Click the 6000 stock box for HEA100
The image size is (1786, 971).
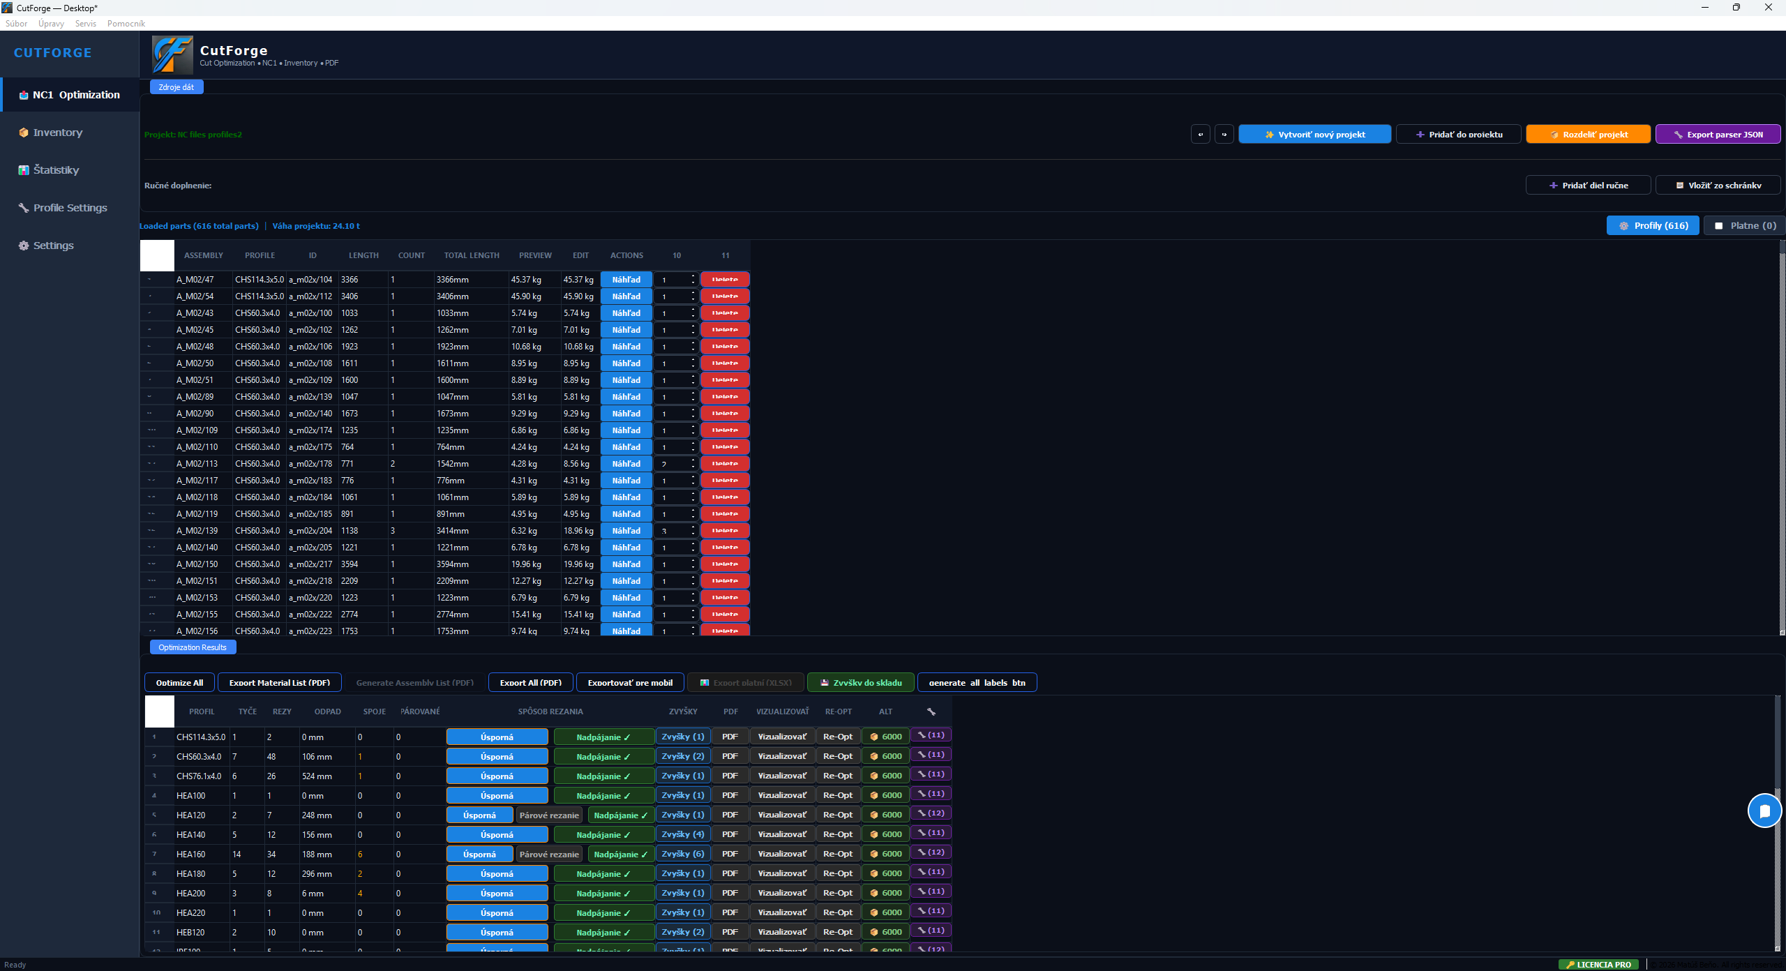pos(885,795)
